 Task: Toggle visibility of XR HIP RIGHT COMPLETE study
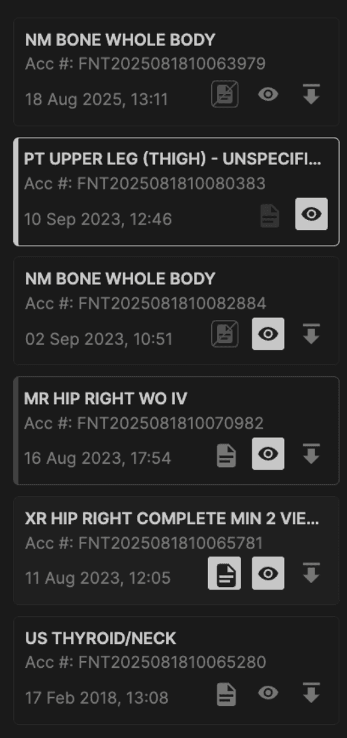(x=268, y=573)
